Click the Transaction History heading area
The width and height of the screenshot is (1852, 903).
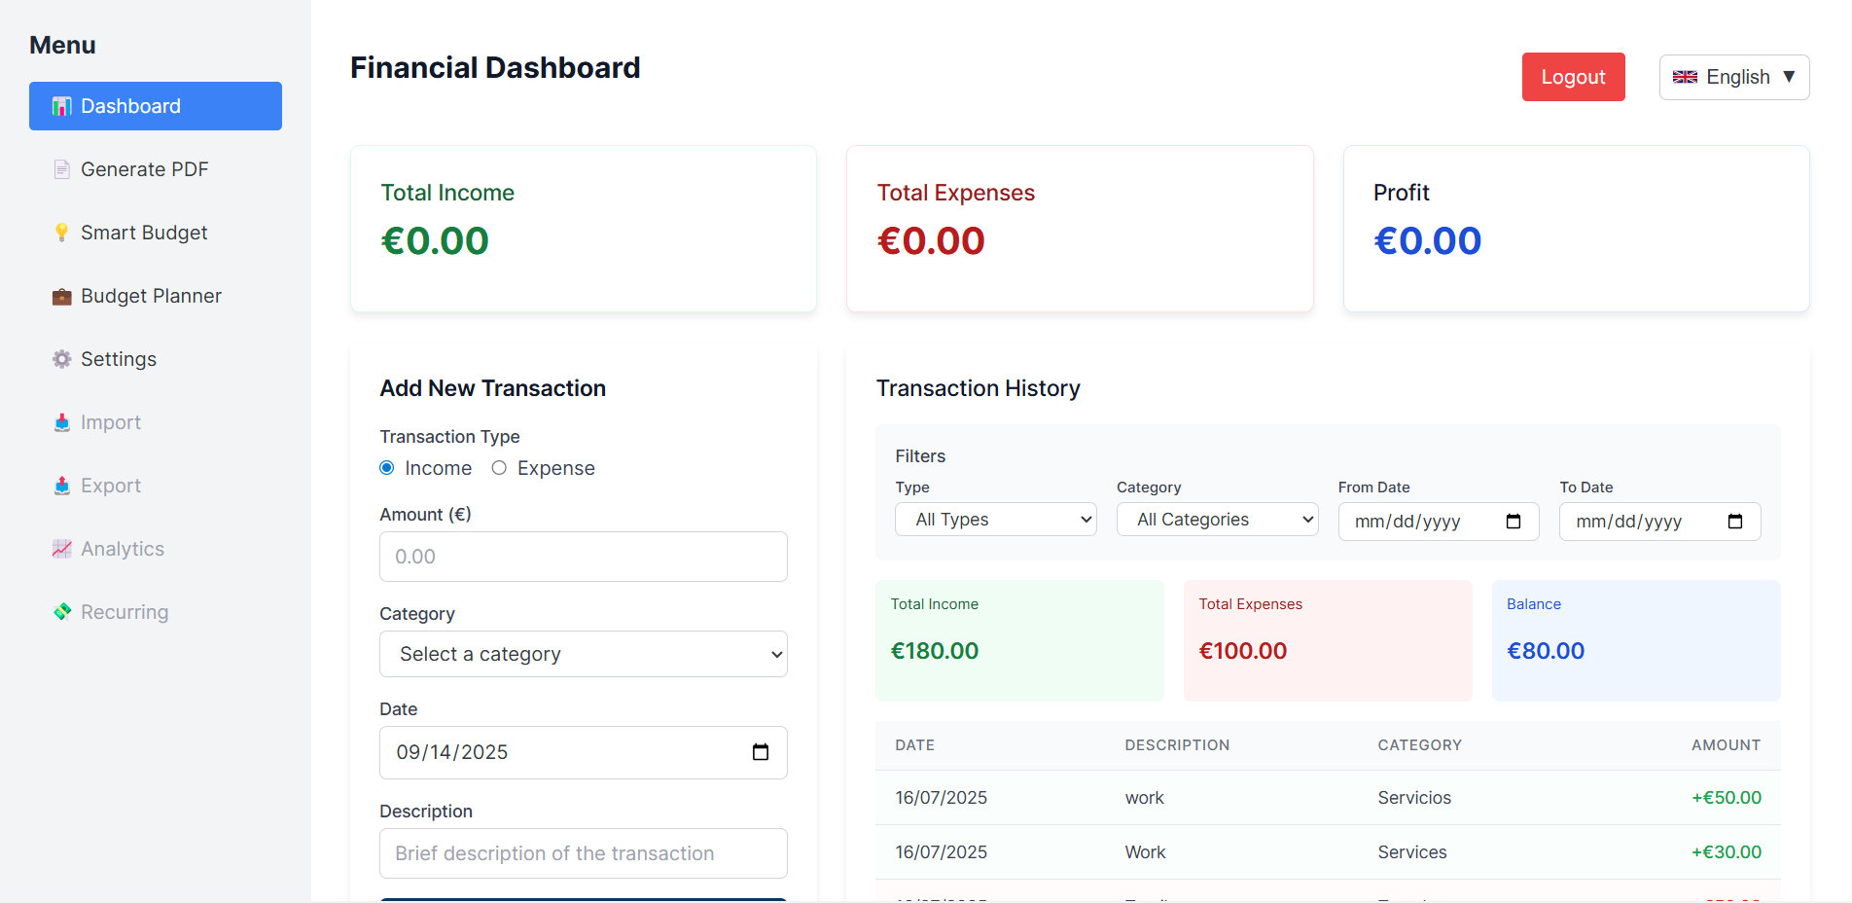(978, 387)
